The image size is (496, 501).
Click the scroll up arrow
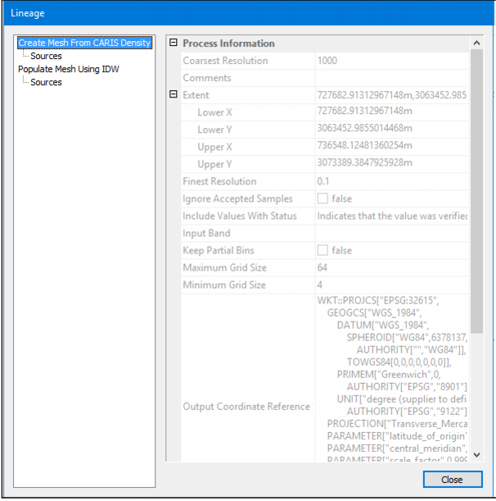(477, 43)
